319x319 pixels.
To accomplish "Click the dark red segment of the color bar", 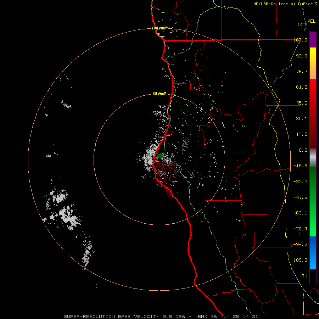I will point(313,113).
